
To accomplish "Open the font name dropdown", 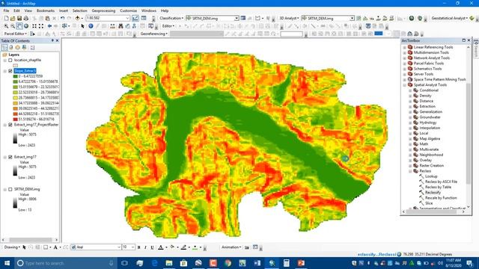I will pyautogui.click(x=118, y=247).
